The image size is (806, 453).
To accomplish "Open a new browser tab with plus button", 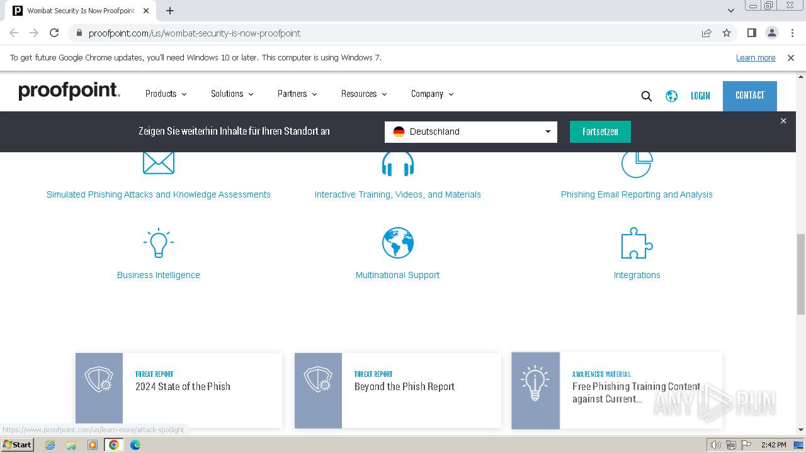I will click(x=170, y=11).
